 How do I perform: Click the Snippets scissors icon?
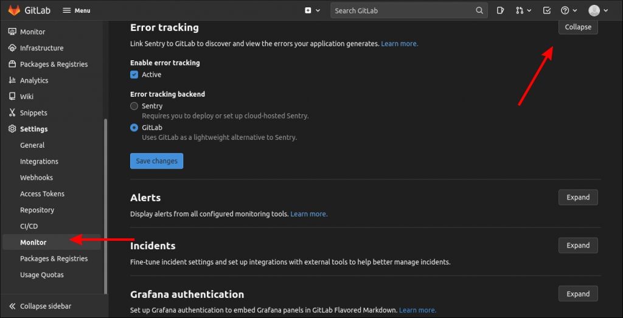pyautogui.click(x=12, y=112)
